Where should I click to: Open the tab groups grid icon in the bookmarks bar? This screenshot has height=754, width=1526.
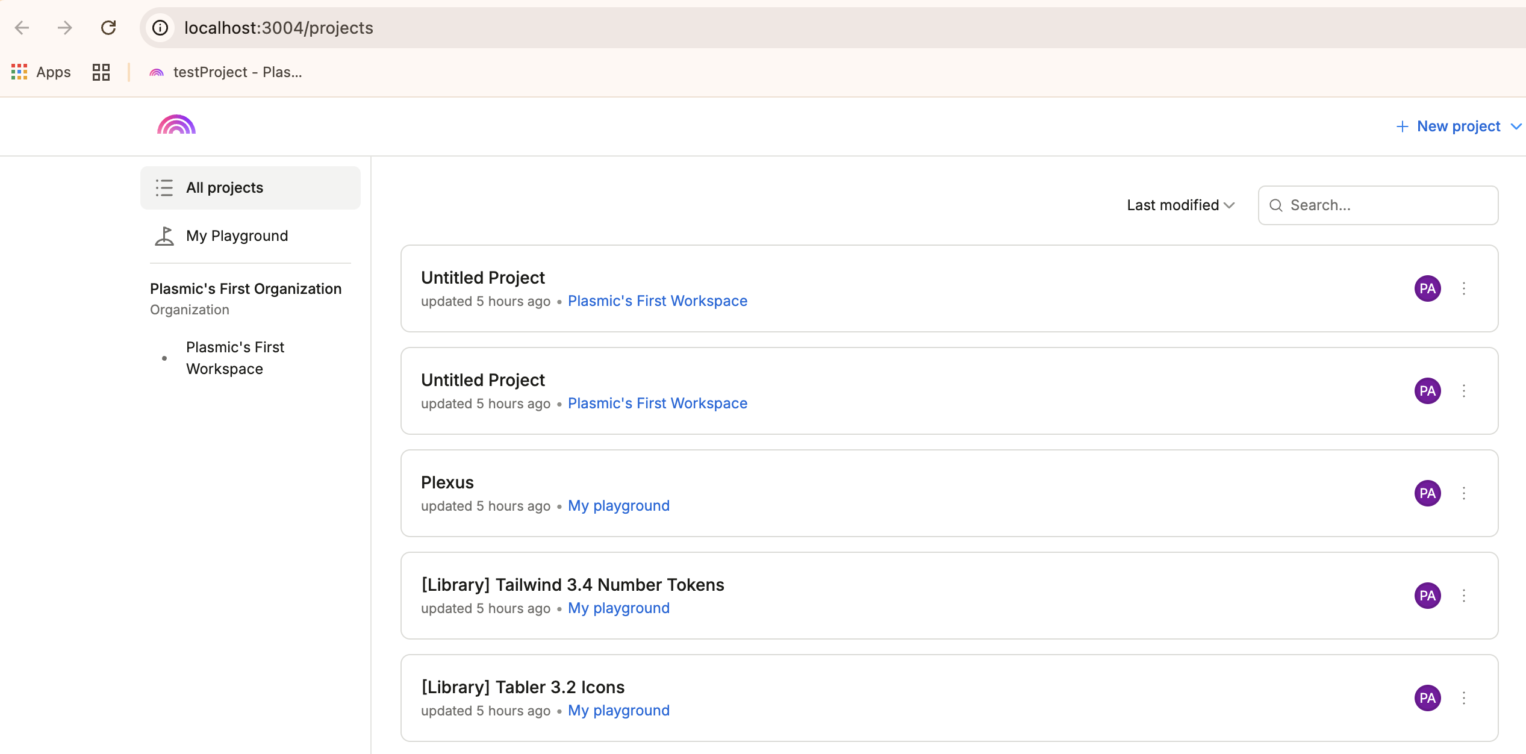tap(101, 72)
